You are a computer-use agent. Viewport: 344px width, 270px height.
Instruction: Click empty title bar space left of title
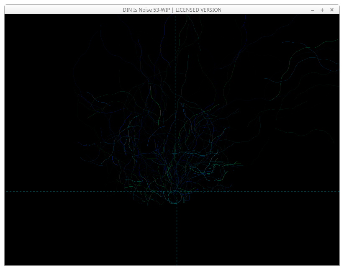coord(63,10)
